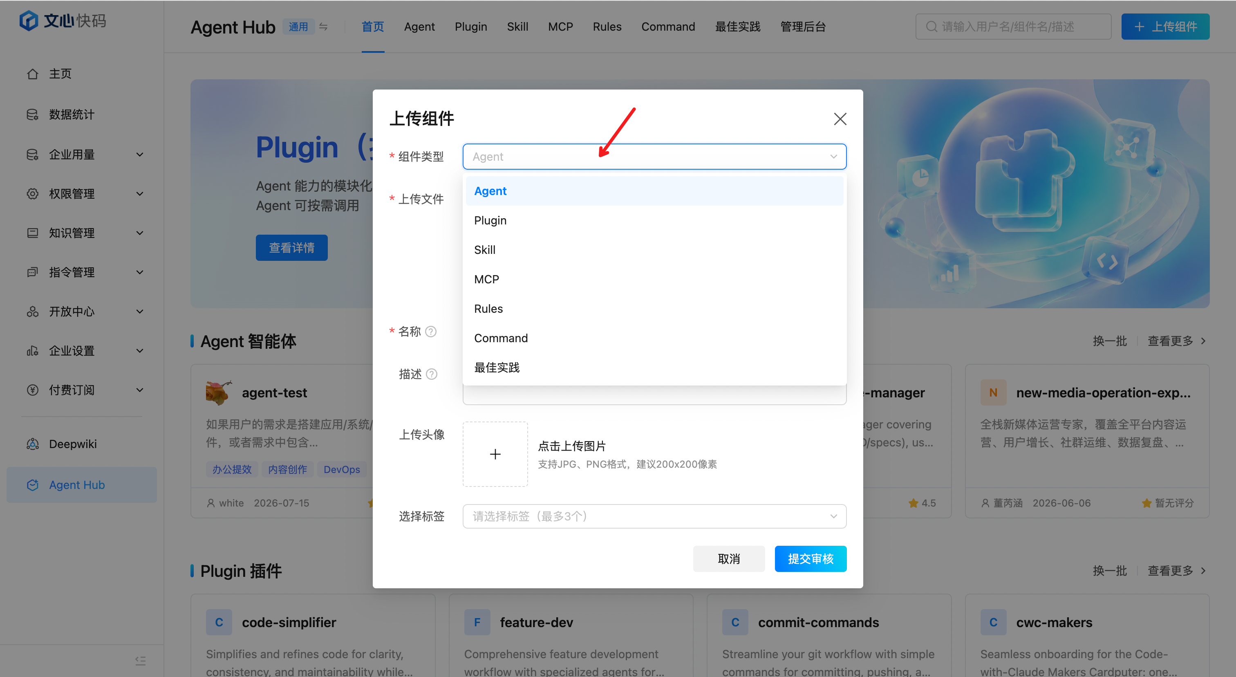Click the 文心快码 logo
This screenshot has height=677, width=1236.
pos(63,20)
